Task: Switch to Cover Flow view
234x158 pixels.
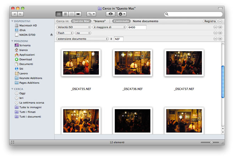Action: (78, 14)
